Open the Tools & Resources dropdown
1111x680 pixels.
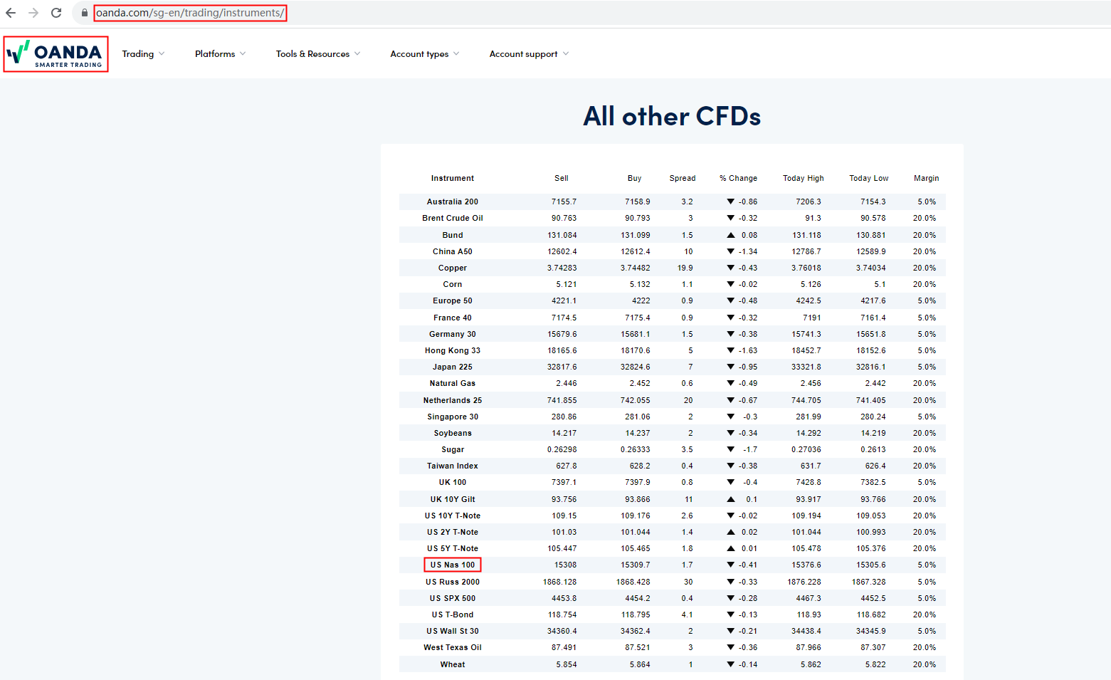click(x=318, y=54)
